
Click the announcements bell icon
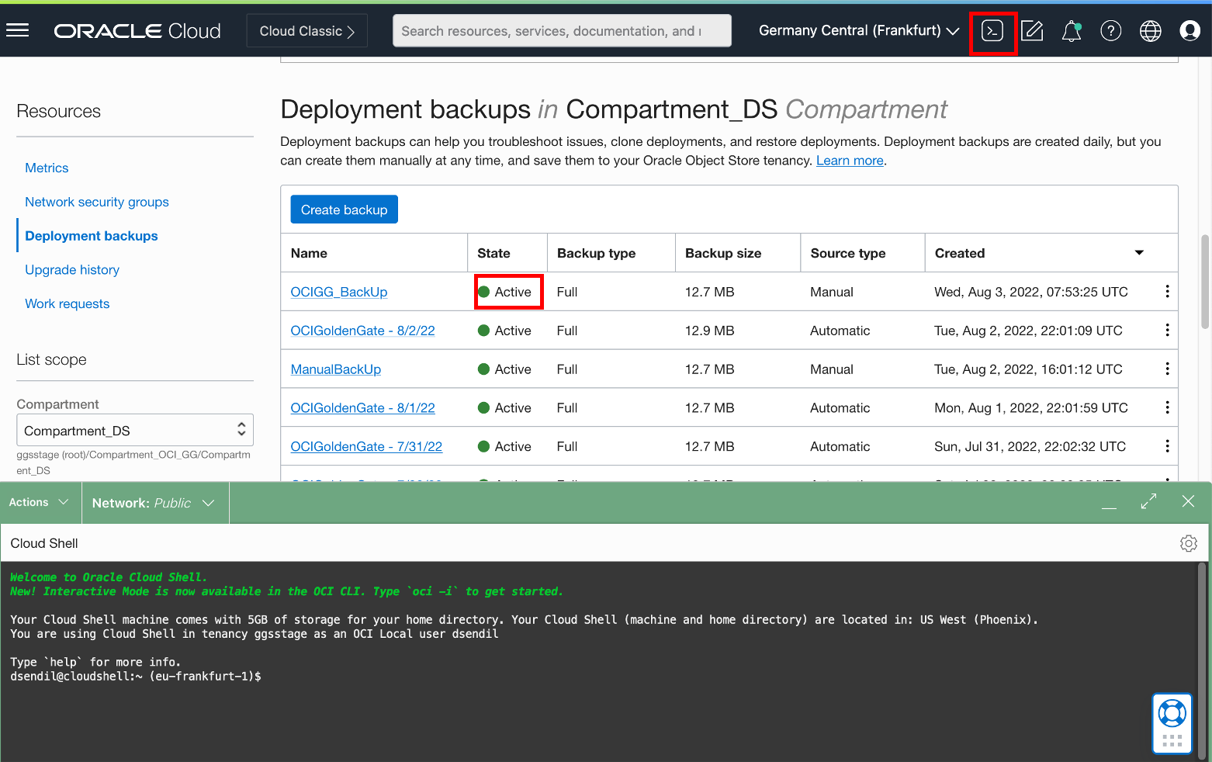point(1072,31)
